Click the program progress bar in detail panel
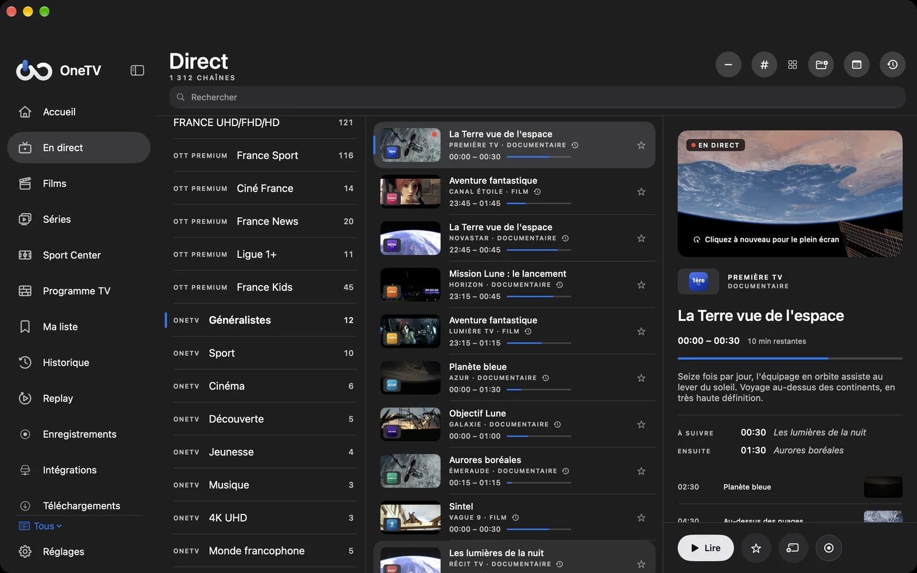This screenshot has width=917, height=573. pos(790,359)
